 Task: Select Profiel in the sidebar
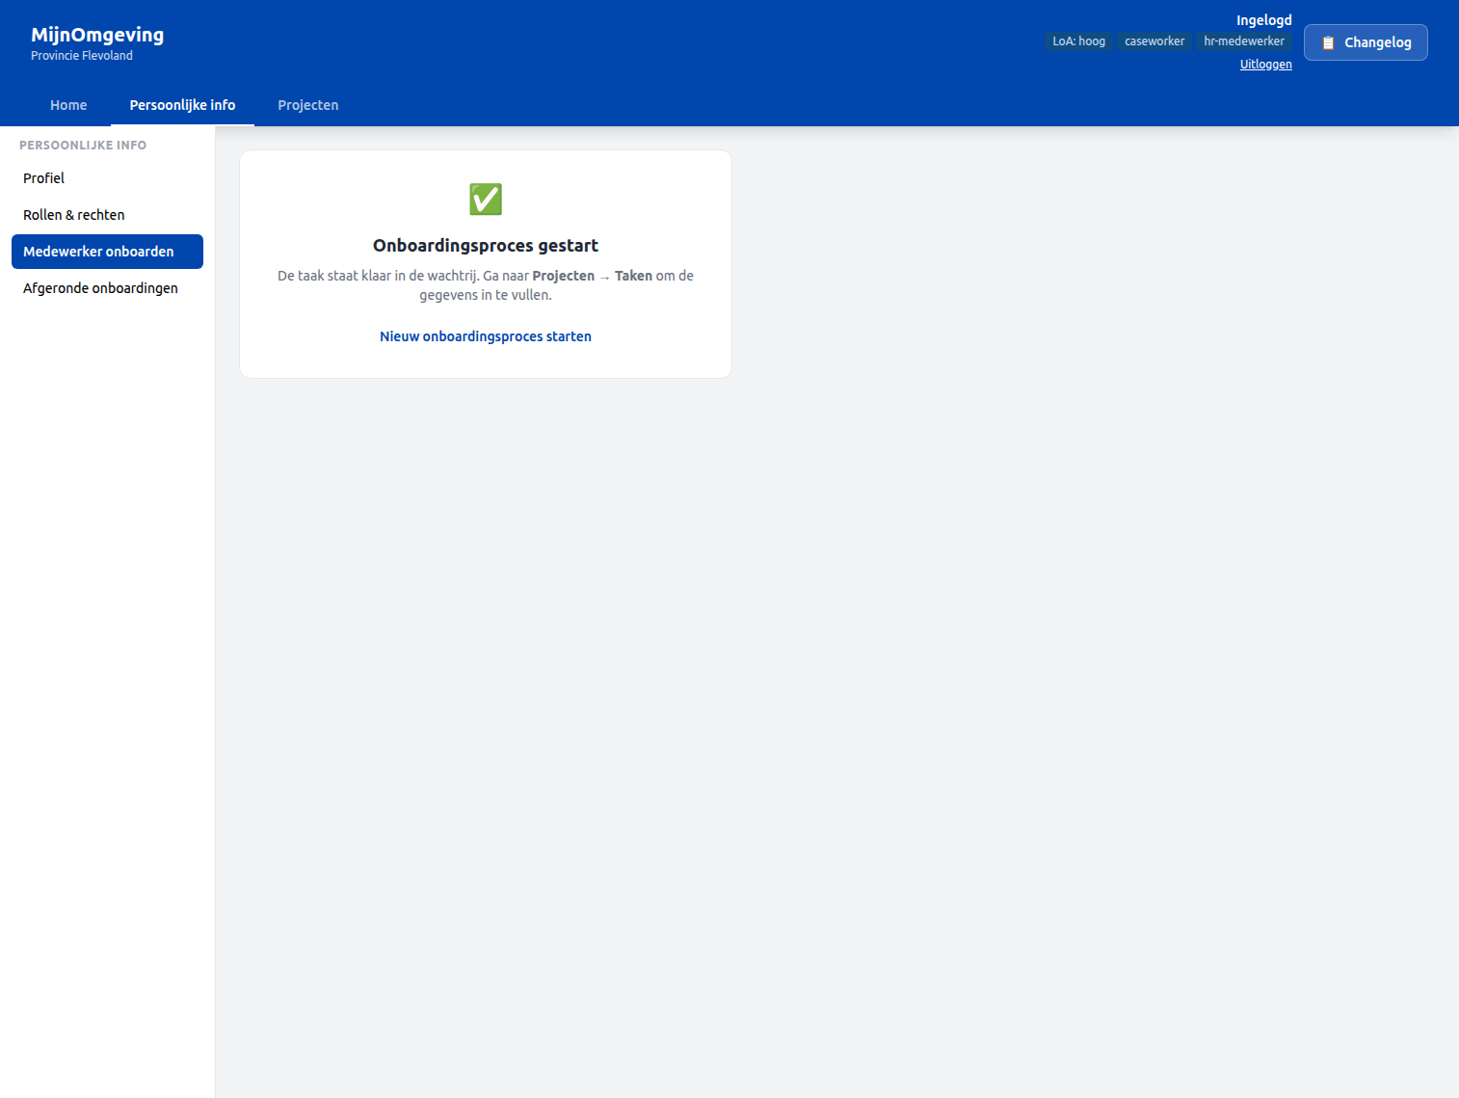coord(43,178)
